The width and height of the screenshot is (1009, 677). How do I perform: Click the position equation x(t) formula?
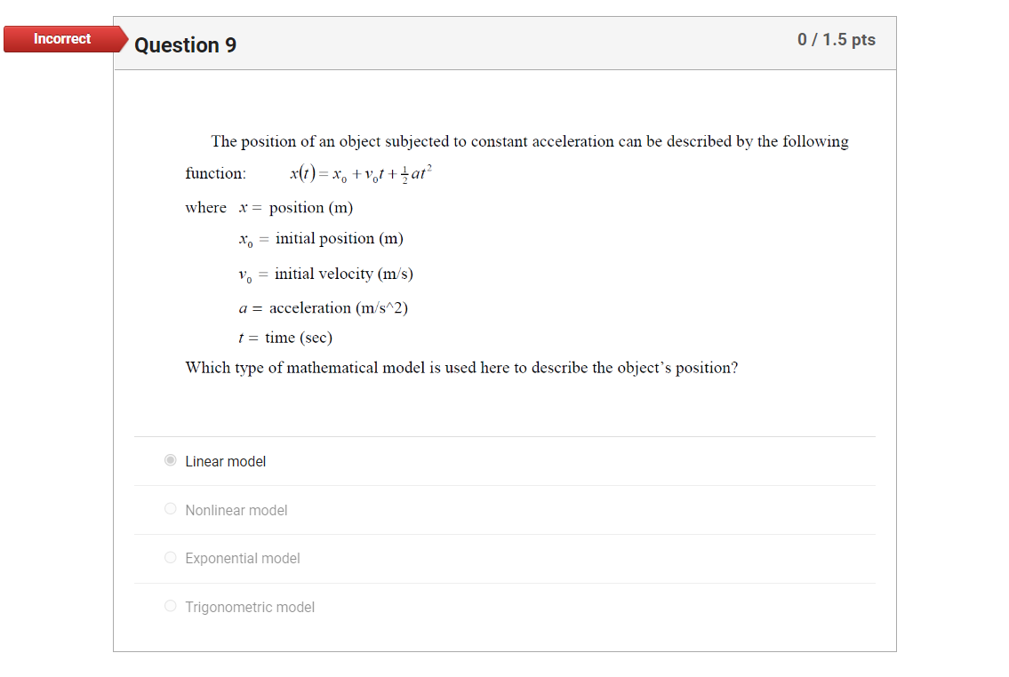pyautogui.click(x=358, y=173)
